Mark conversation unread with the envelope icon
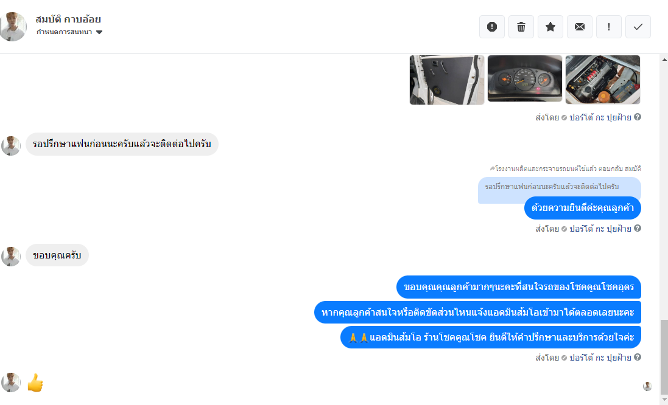This screenshot has width=668, height=405. [579, 27]
